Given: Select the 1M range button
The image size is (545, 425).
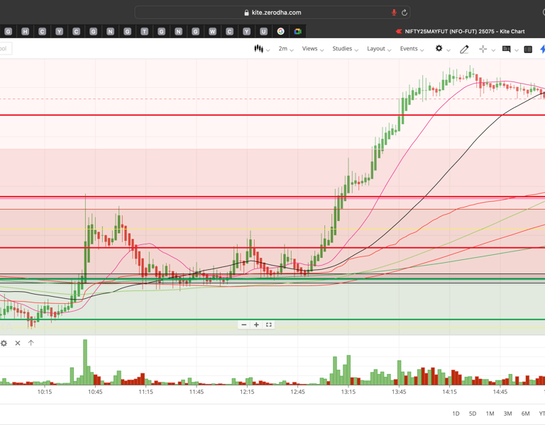Looking at the screenshot, I should pyautogui.click(x=490, y=414).
